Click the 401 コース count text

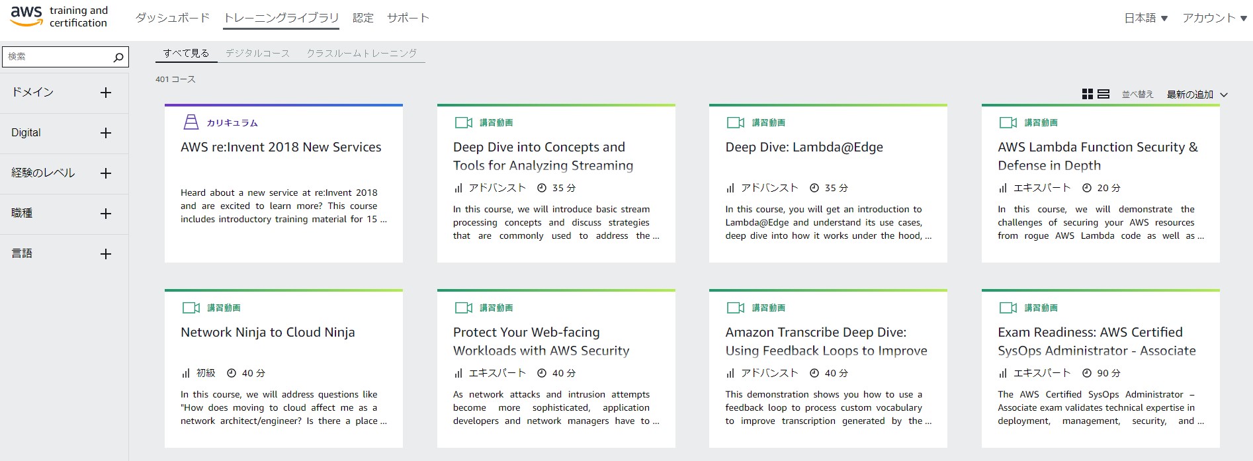click(x=175, y=79)
